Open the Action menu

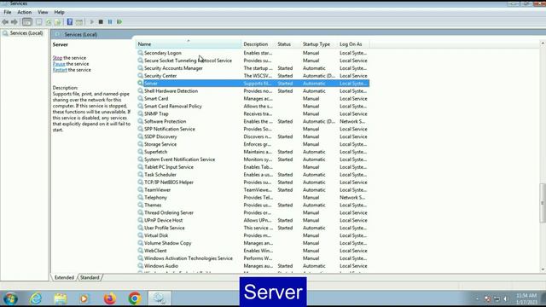tap(25, 12)
